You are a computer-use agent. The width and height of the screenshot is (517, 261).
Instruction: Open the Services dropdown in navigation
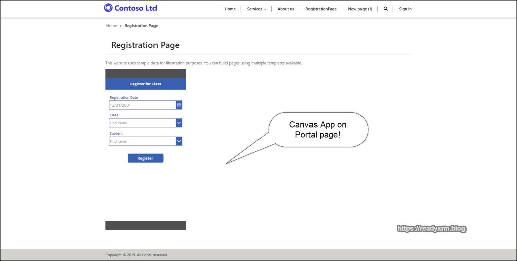tap(256, 9)
